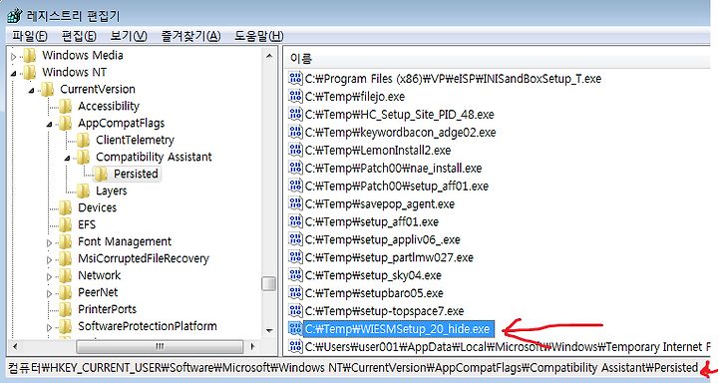The image size is (718, 383).
Task: Click the Layers folder icon
Action: [83, 191]
